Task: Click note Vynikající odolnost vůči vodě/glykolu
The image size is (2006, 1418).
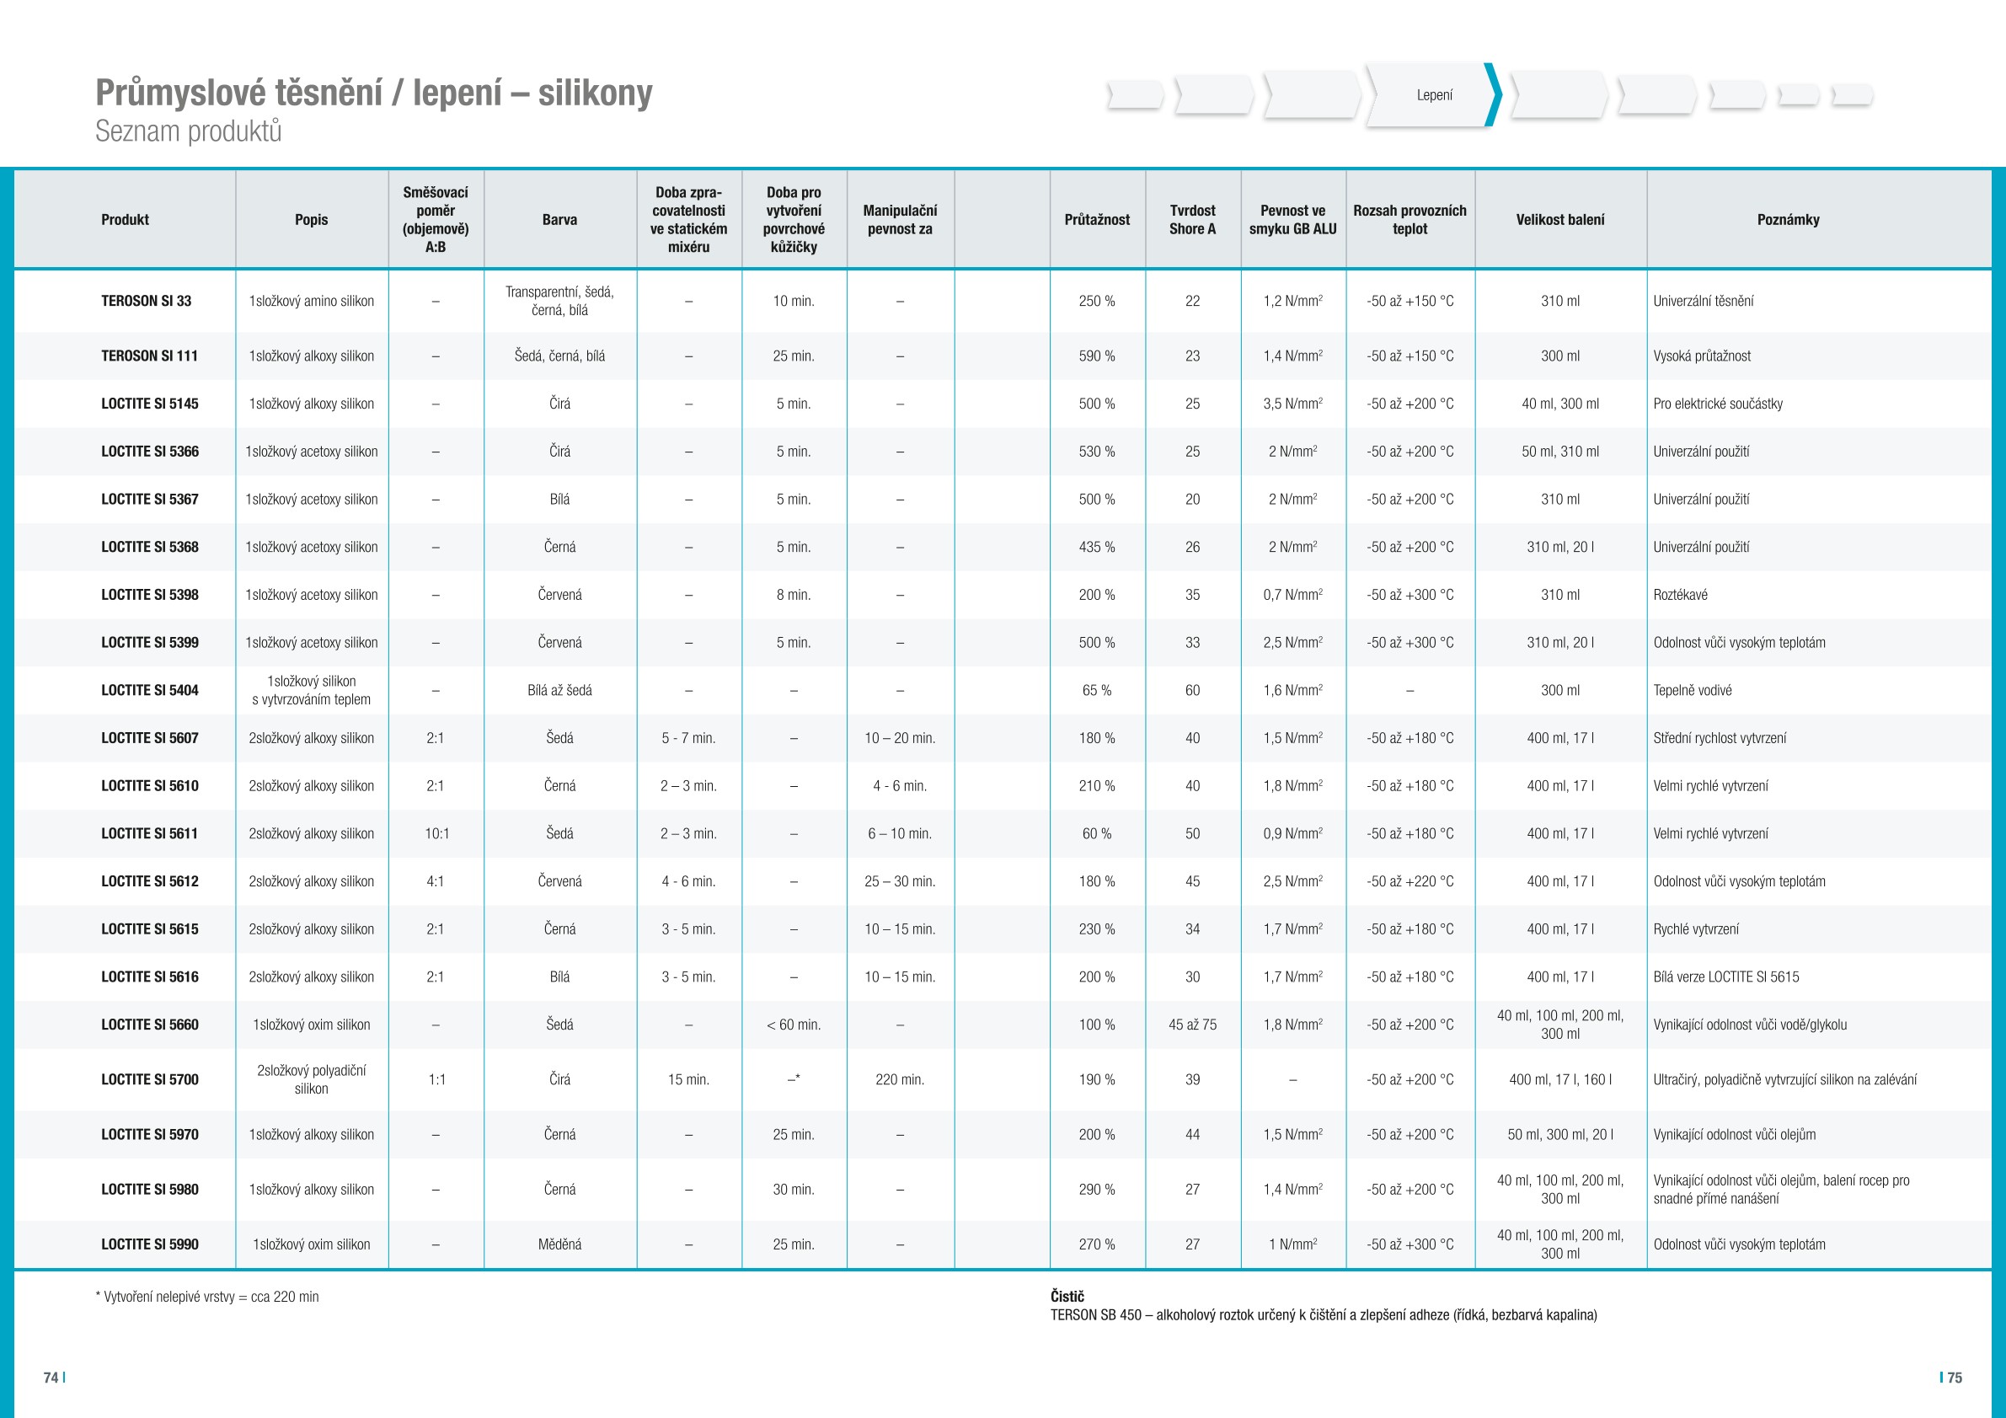Action: tap(1750, 1025)
